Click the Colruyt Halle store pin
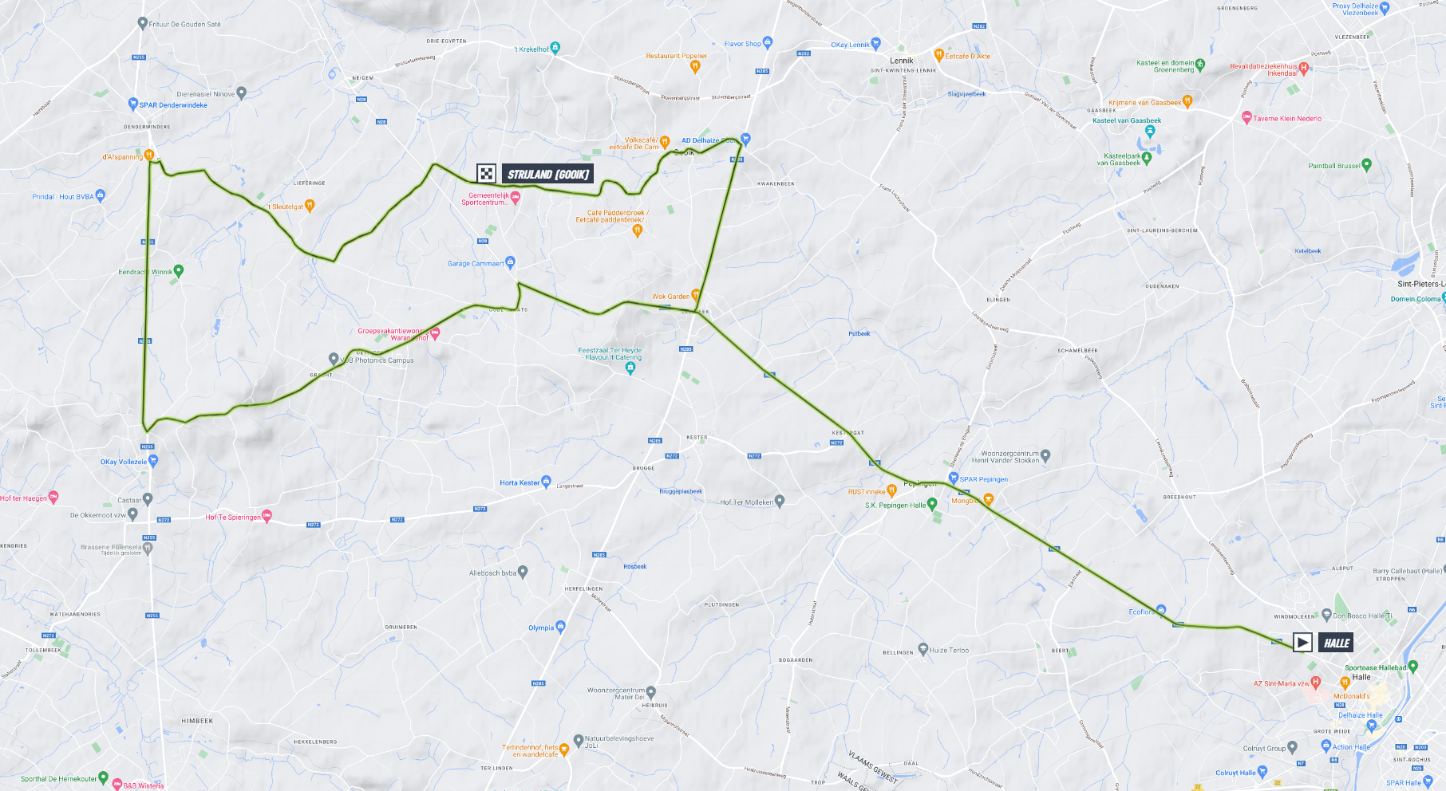 (x=1262, y=772)
